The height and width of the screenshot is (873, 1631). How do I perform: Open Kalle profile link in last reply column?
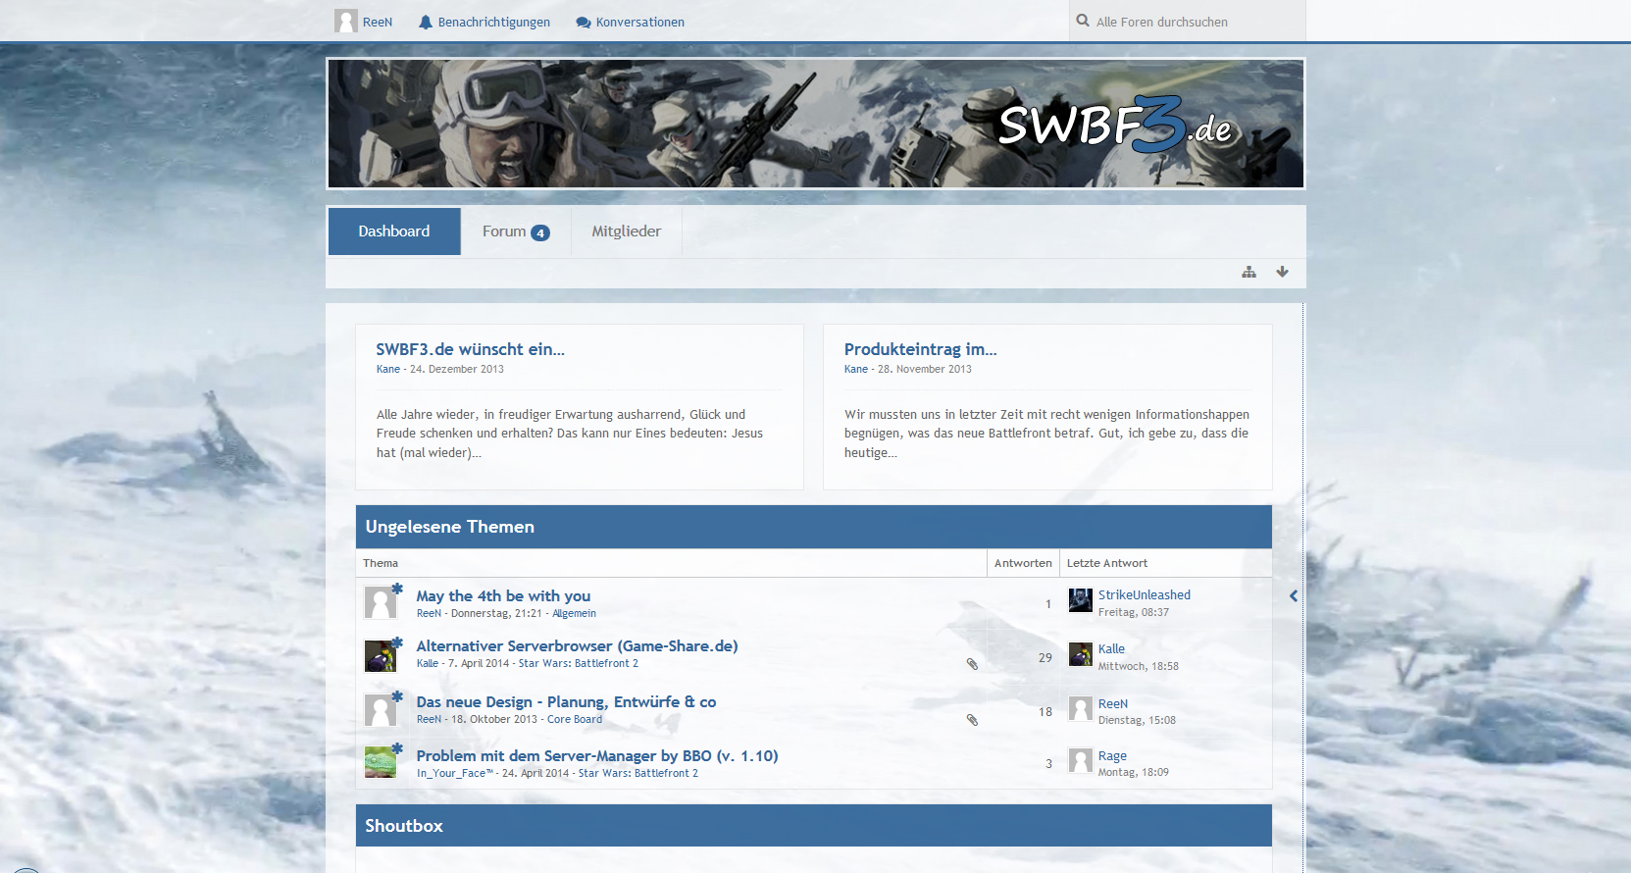point(1111,648)
